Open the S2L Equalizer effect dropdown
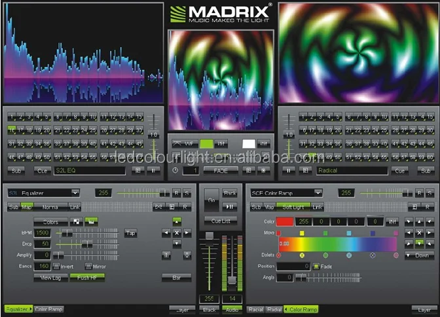Viewport: 440px width, 317px height. point(43,193)
